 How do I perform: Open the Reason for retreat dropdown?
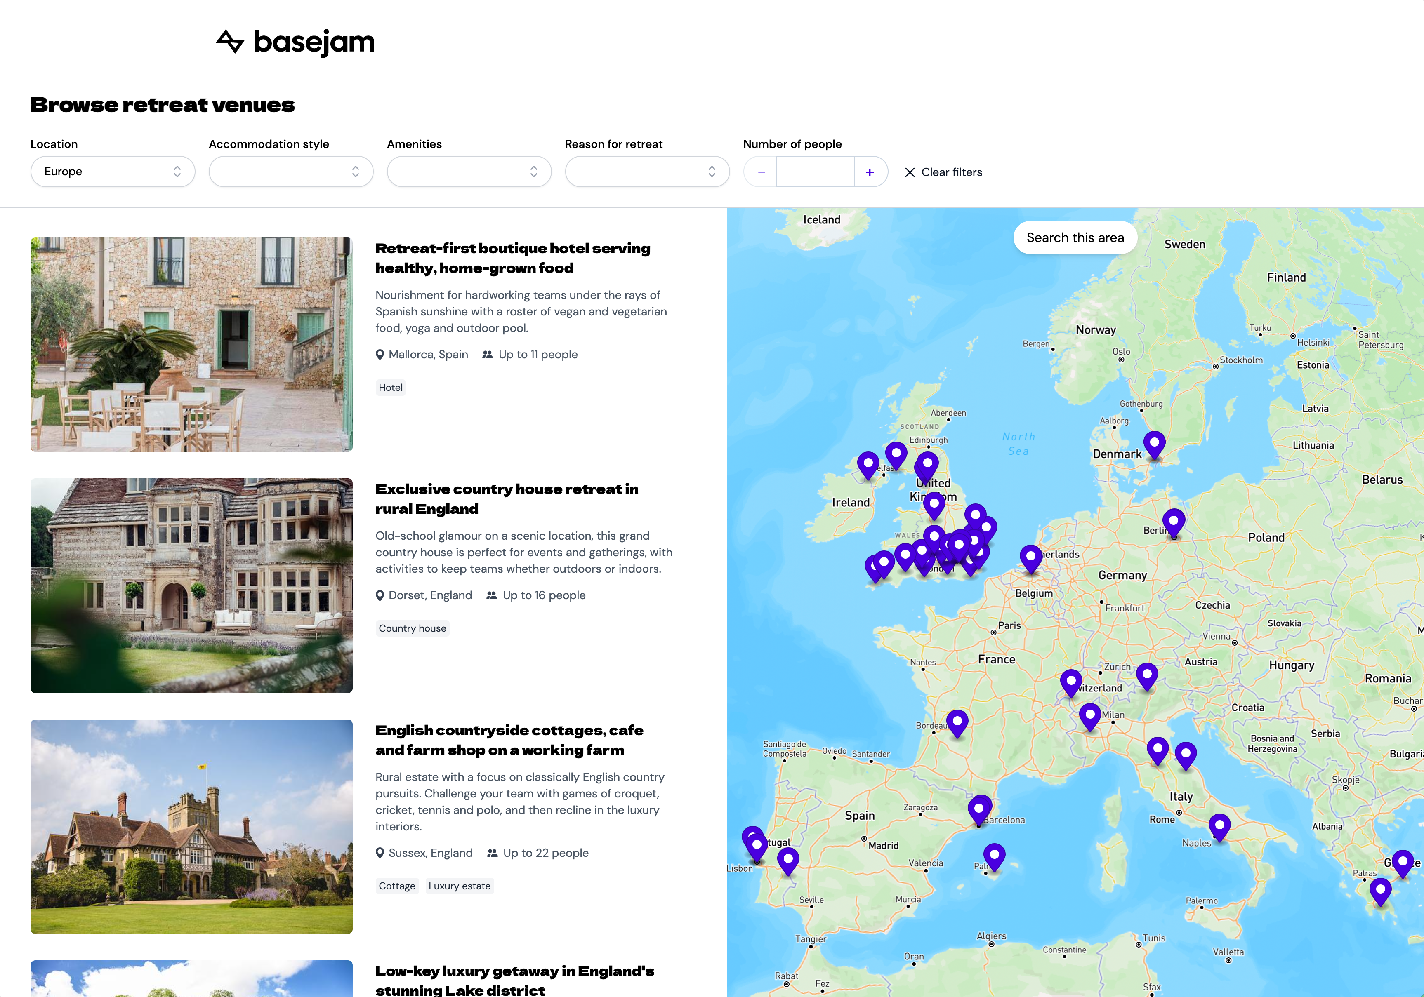point(647,172)
